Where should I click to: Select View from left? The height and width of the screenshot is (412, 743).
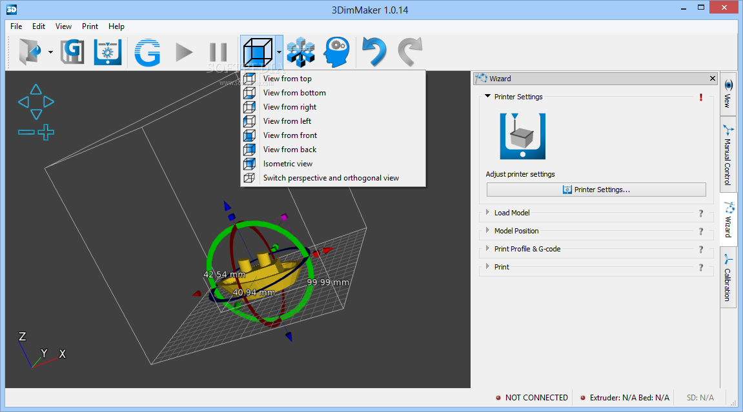[x=333, y=121]
